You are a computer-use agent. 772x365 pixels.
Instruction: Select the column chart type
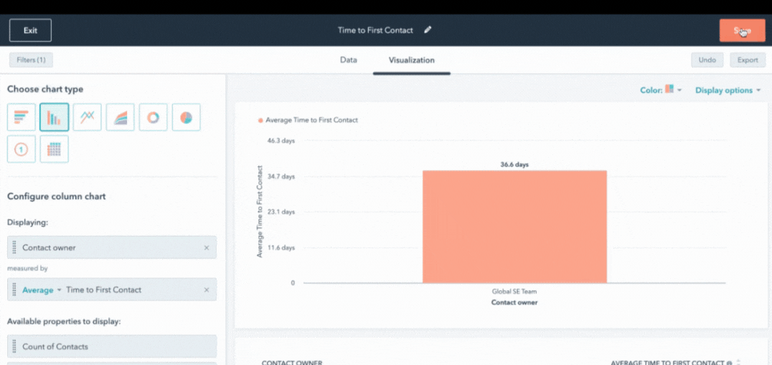[55, 118]
